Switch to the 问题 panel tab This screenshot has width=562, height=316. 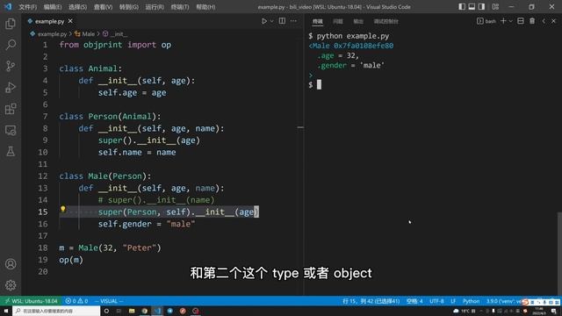(x=337, y=21)
